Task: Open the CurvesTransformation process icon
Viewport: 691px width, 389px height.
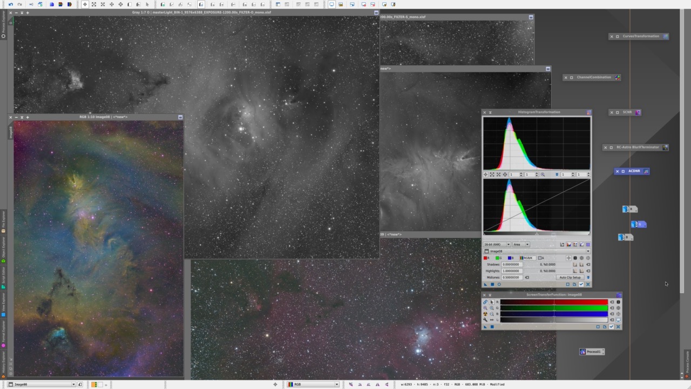Action: click(x=640, y=36)
